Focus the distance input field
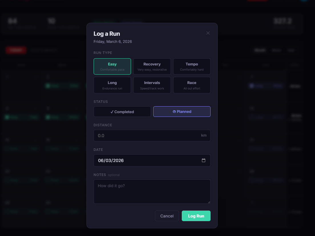Image resolution: width=315 pixels, height=236 pixels. (152, 136)
